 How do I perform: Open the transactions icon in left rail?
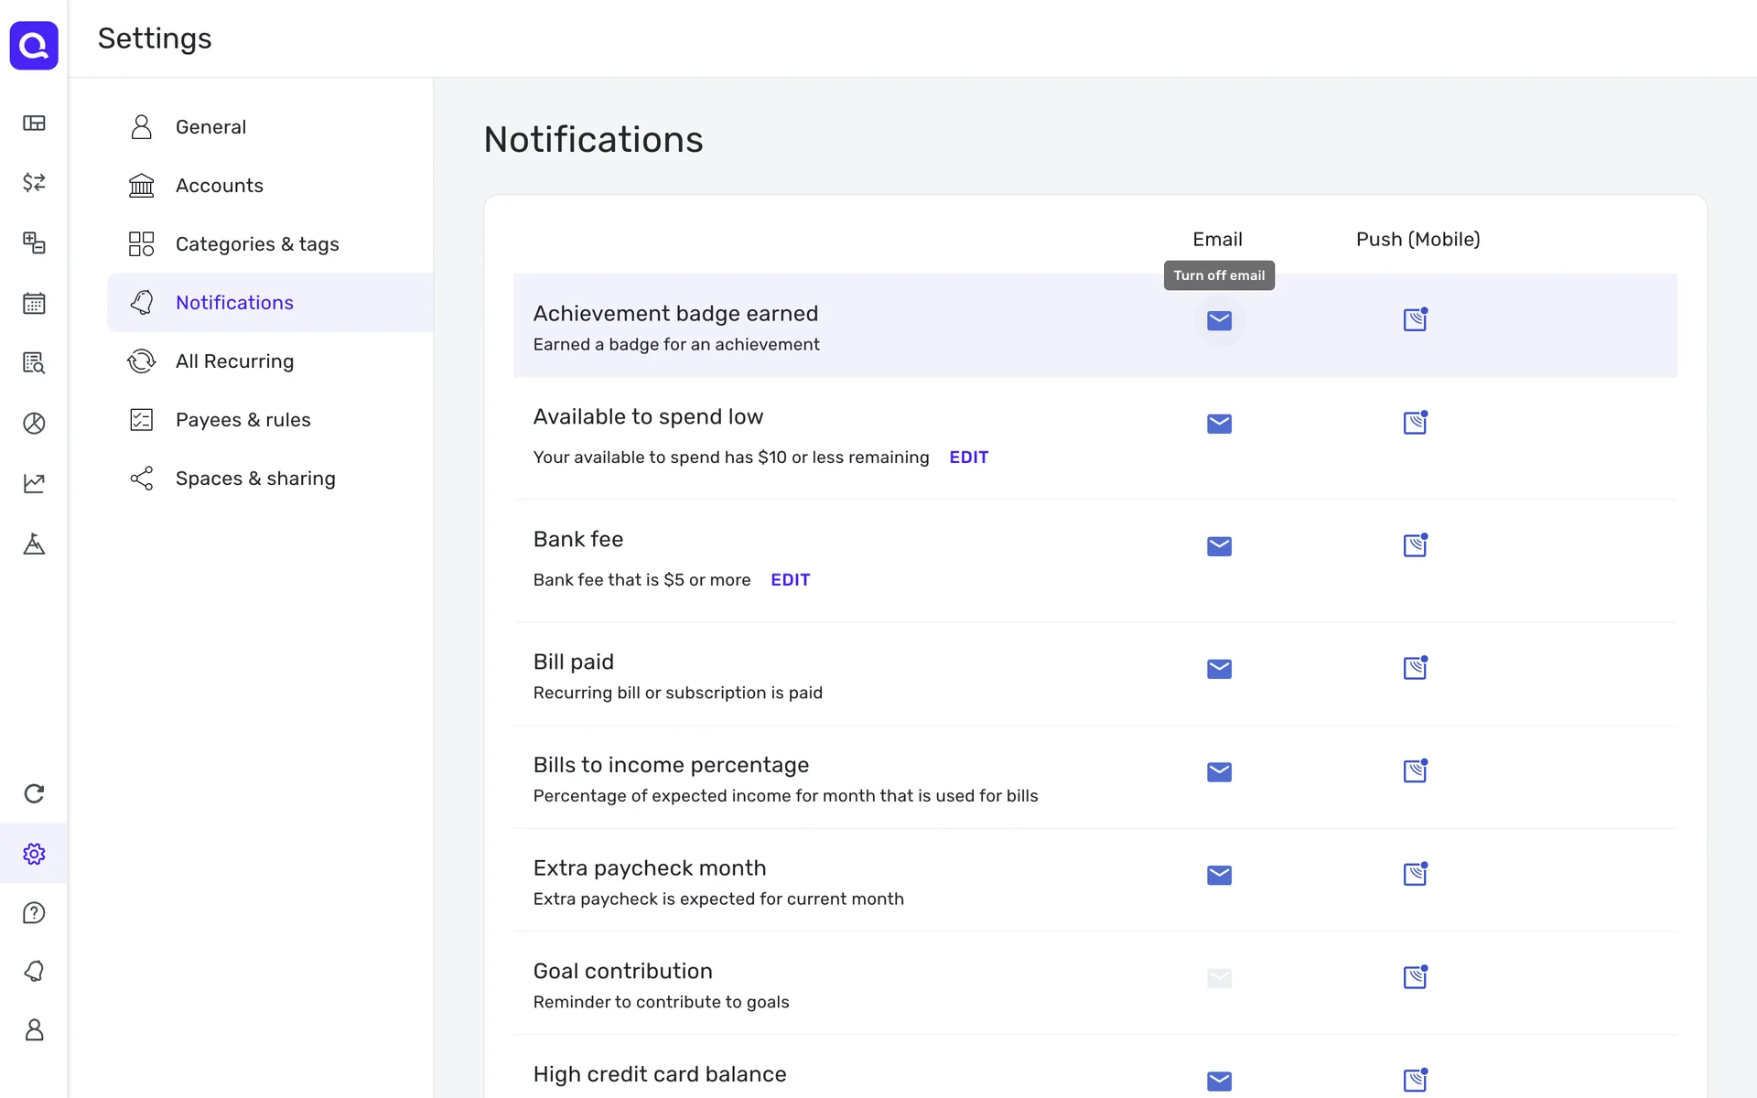[34, 182]
